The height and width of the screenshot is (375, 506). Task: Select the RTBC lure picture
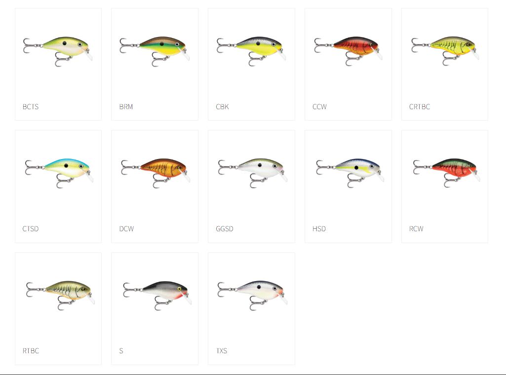coord(60,295)
